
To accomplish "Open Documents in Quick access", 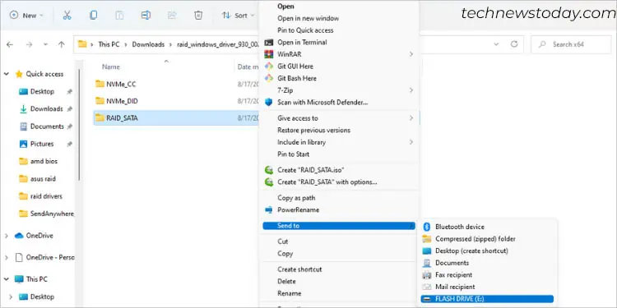I will click(x=47, y=126).
